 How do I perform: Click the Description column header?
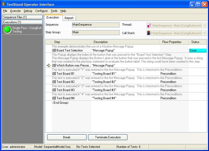(125, 42)
